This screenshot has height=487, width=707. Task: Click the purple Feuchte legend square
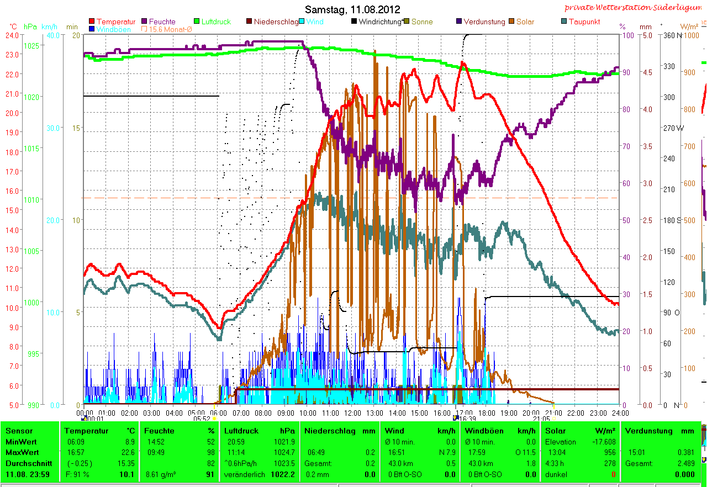coord(145,22)
